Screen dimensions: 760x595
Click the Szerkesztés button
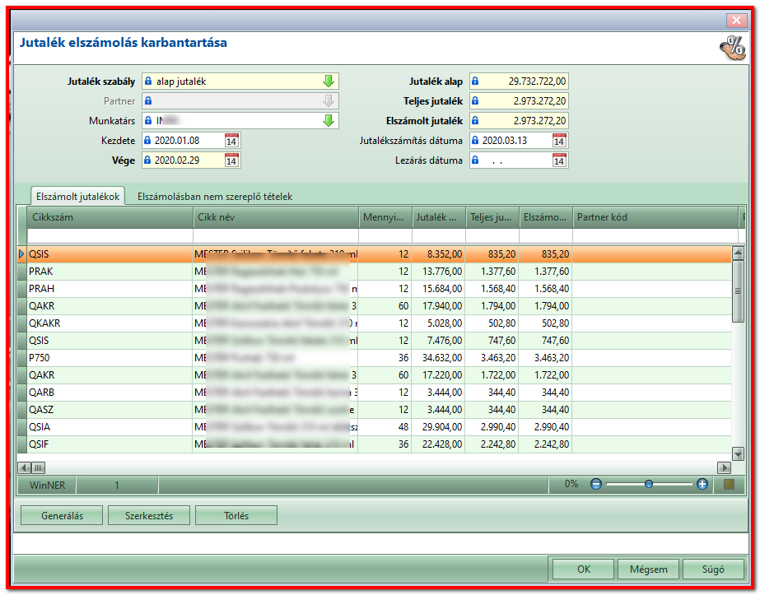coord(149,515)
